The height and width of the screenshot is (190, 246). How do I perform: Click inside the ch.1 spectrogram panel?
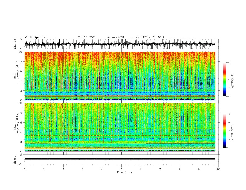(x=120, y=76)
